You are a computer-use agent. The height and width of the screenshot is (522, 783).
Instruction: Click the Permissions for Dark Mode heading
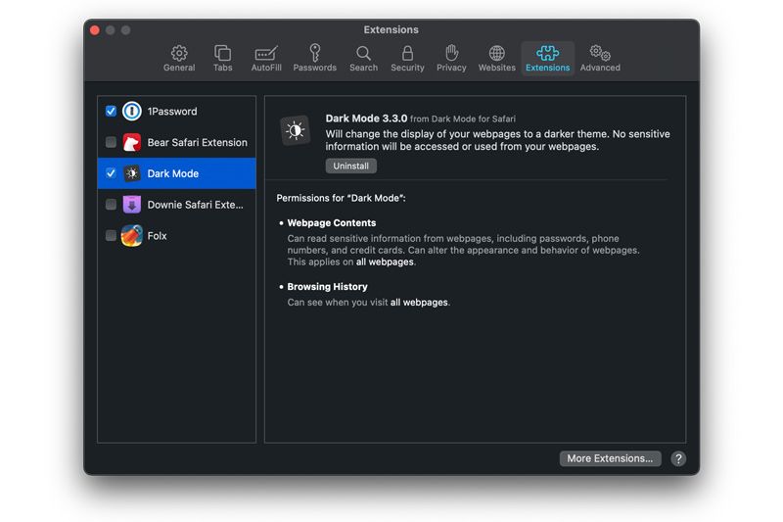coord(341,198)
